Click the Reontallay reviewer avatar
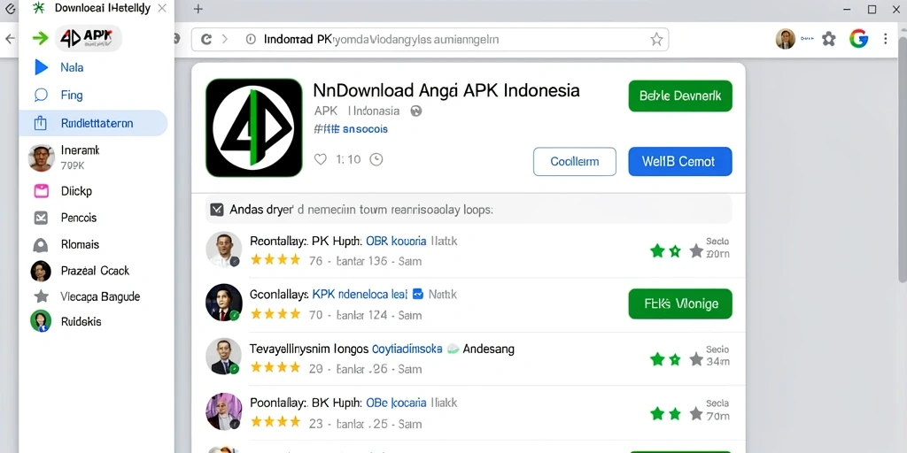Viewport: 907px width, 453px height. coord(223,250)
